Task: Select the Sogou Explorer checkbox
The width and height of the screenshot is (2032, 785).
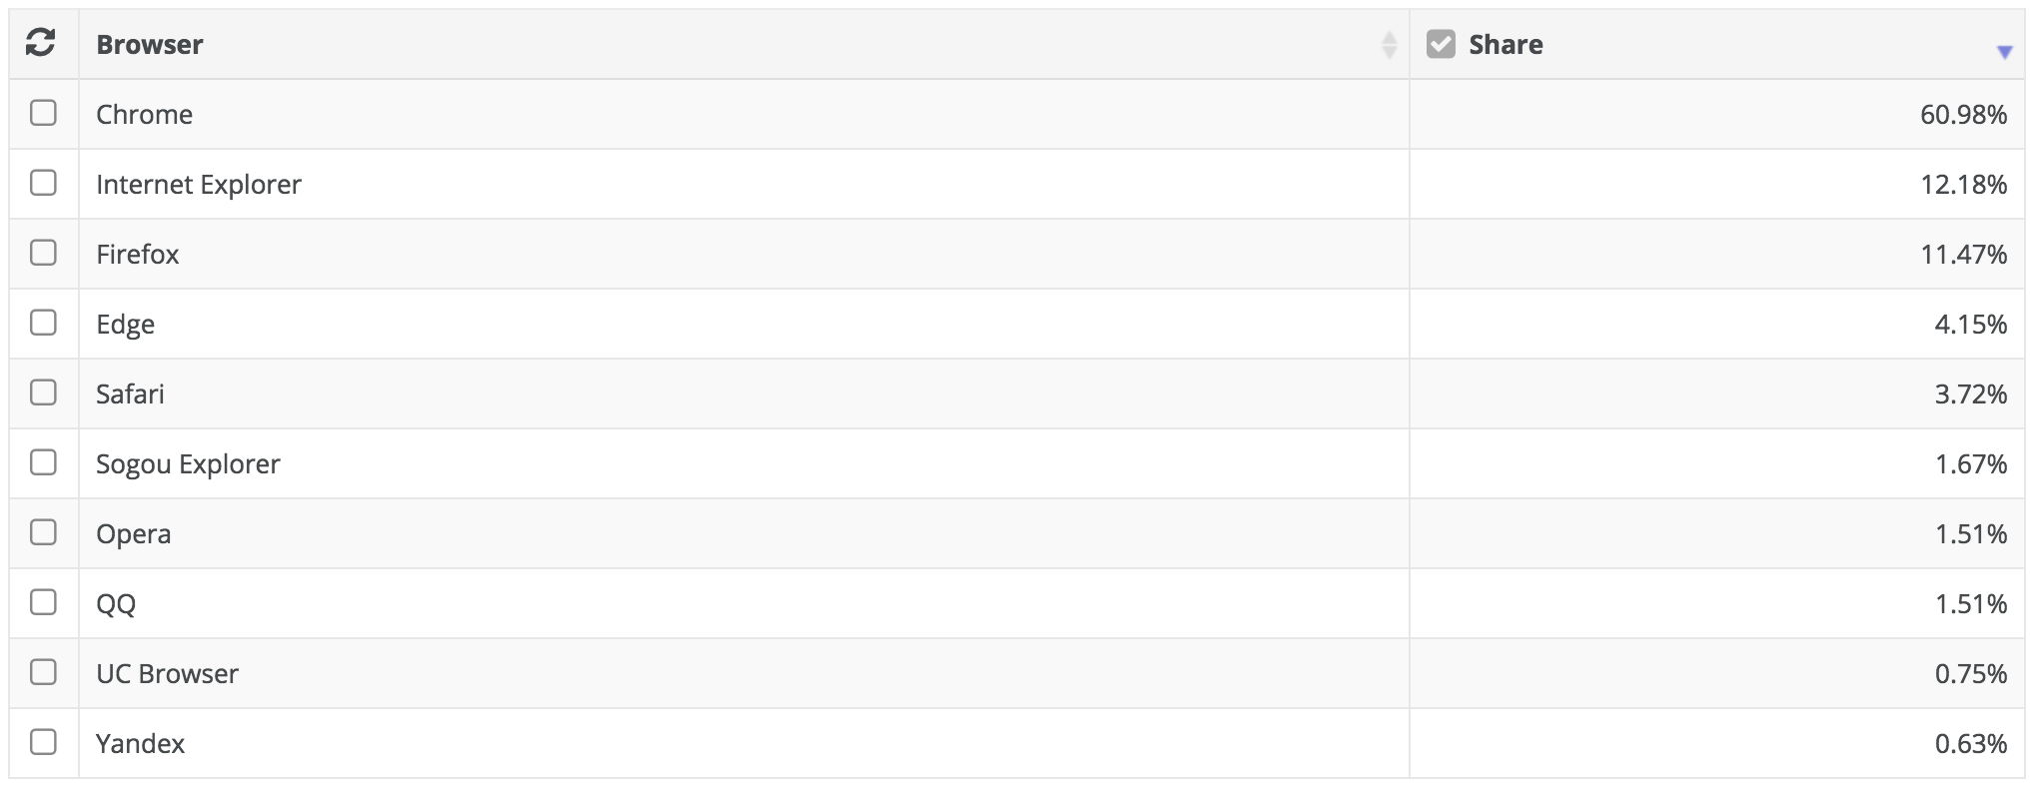Action: point(43,462)
